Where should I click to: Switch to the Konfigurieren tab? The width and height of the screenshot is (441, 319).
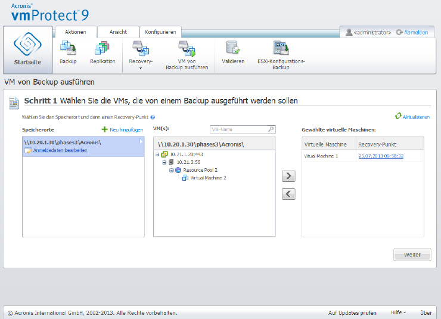tap(160, 32)
